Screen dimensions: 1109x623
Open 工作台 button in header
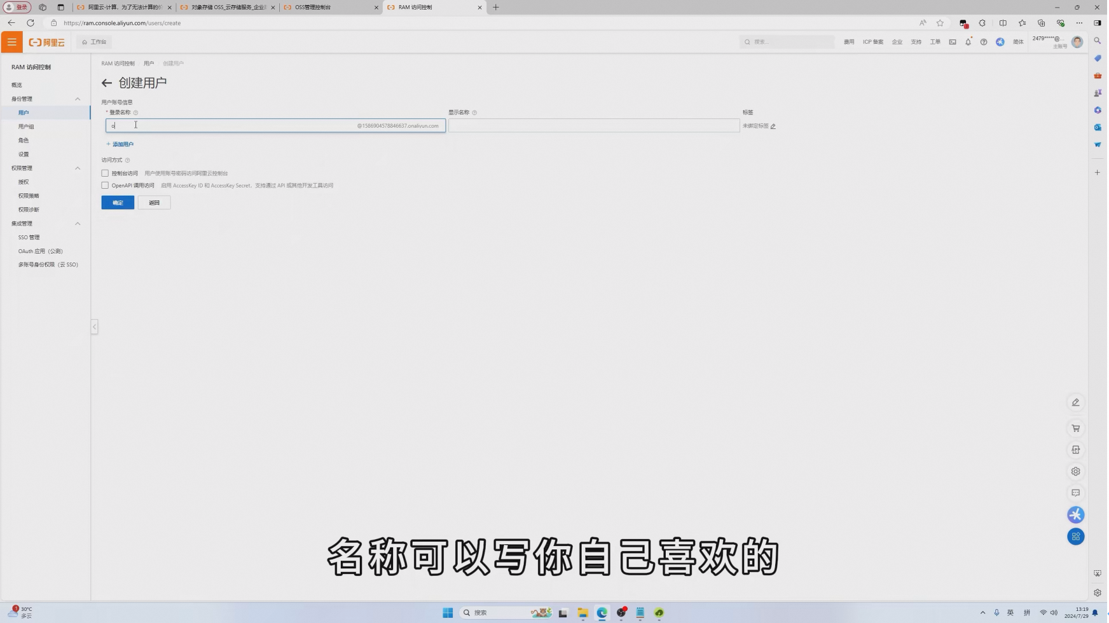click(94, 42)
